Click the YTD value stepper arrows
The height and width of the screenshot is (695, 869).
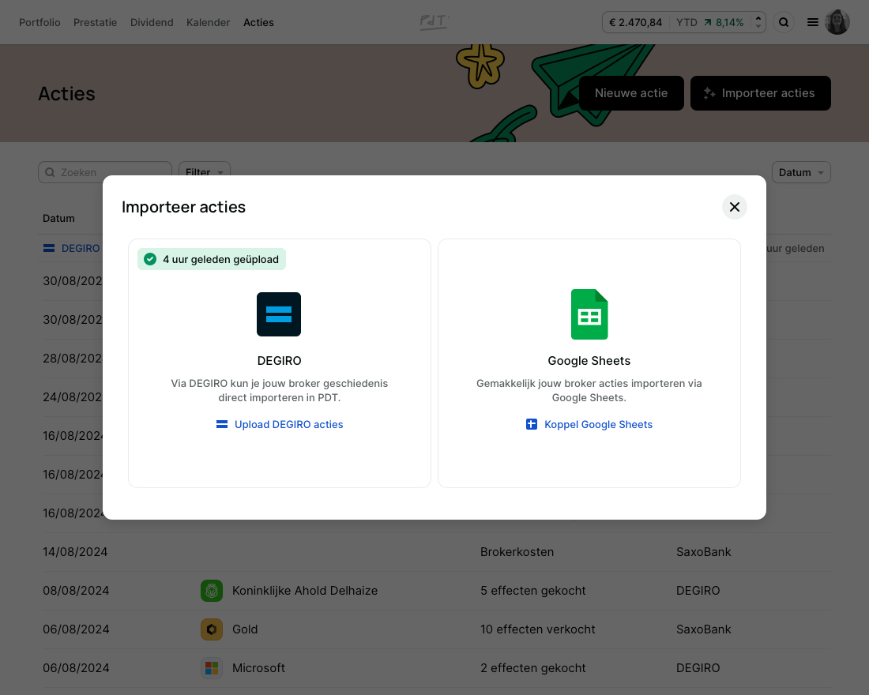click(x=756, y=22)
